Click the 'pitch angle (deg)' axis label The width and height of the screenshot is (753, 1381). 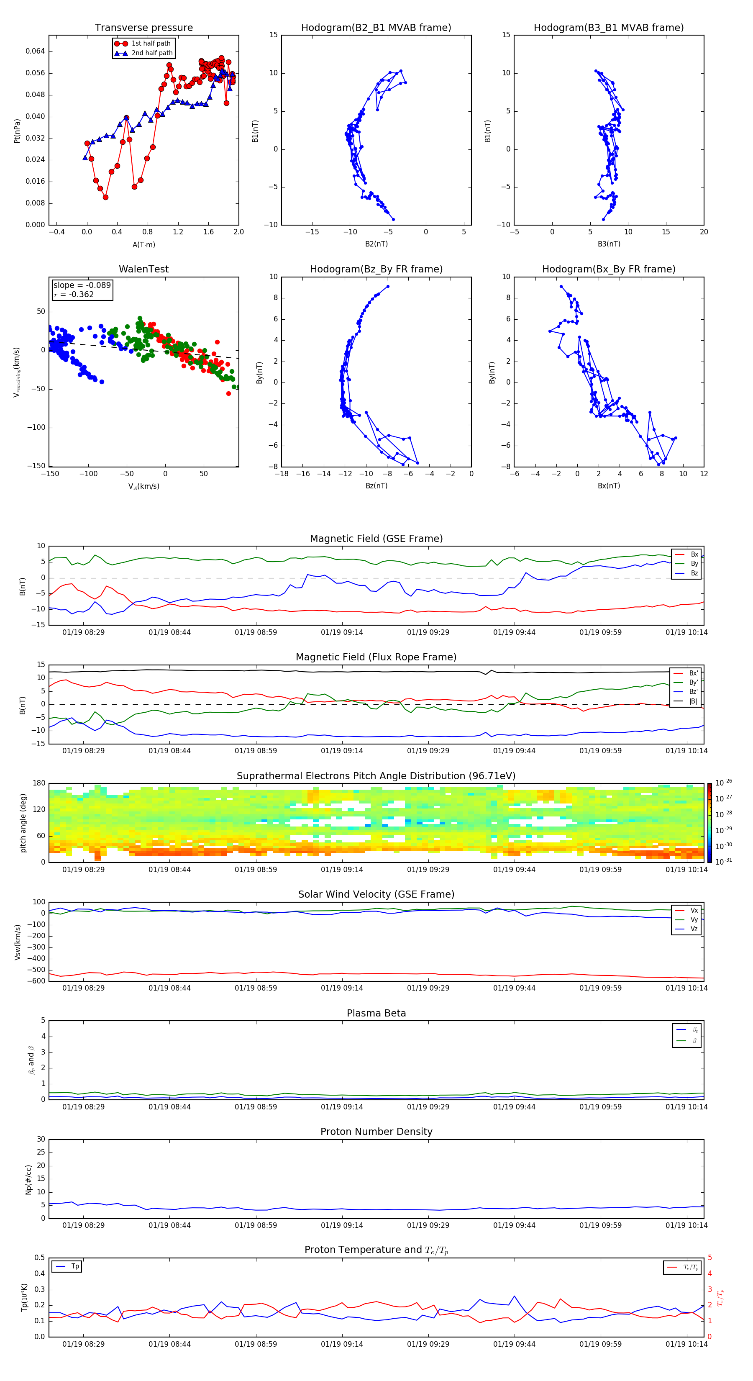[x=23, y=823]
